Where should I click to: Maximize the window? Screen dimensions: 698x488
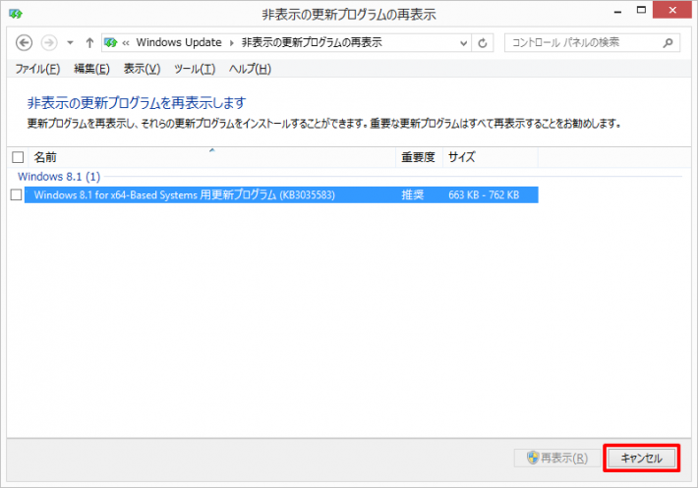(641, 10)
